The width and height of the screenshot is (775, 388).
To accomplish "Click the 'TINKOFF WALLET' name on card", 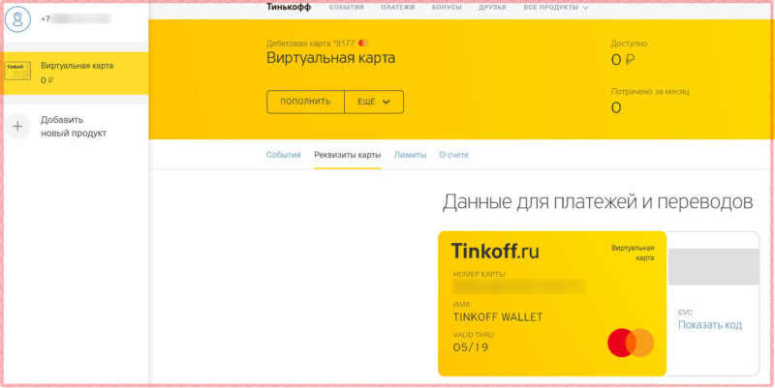I will pos(498,317).
